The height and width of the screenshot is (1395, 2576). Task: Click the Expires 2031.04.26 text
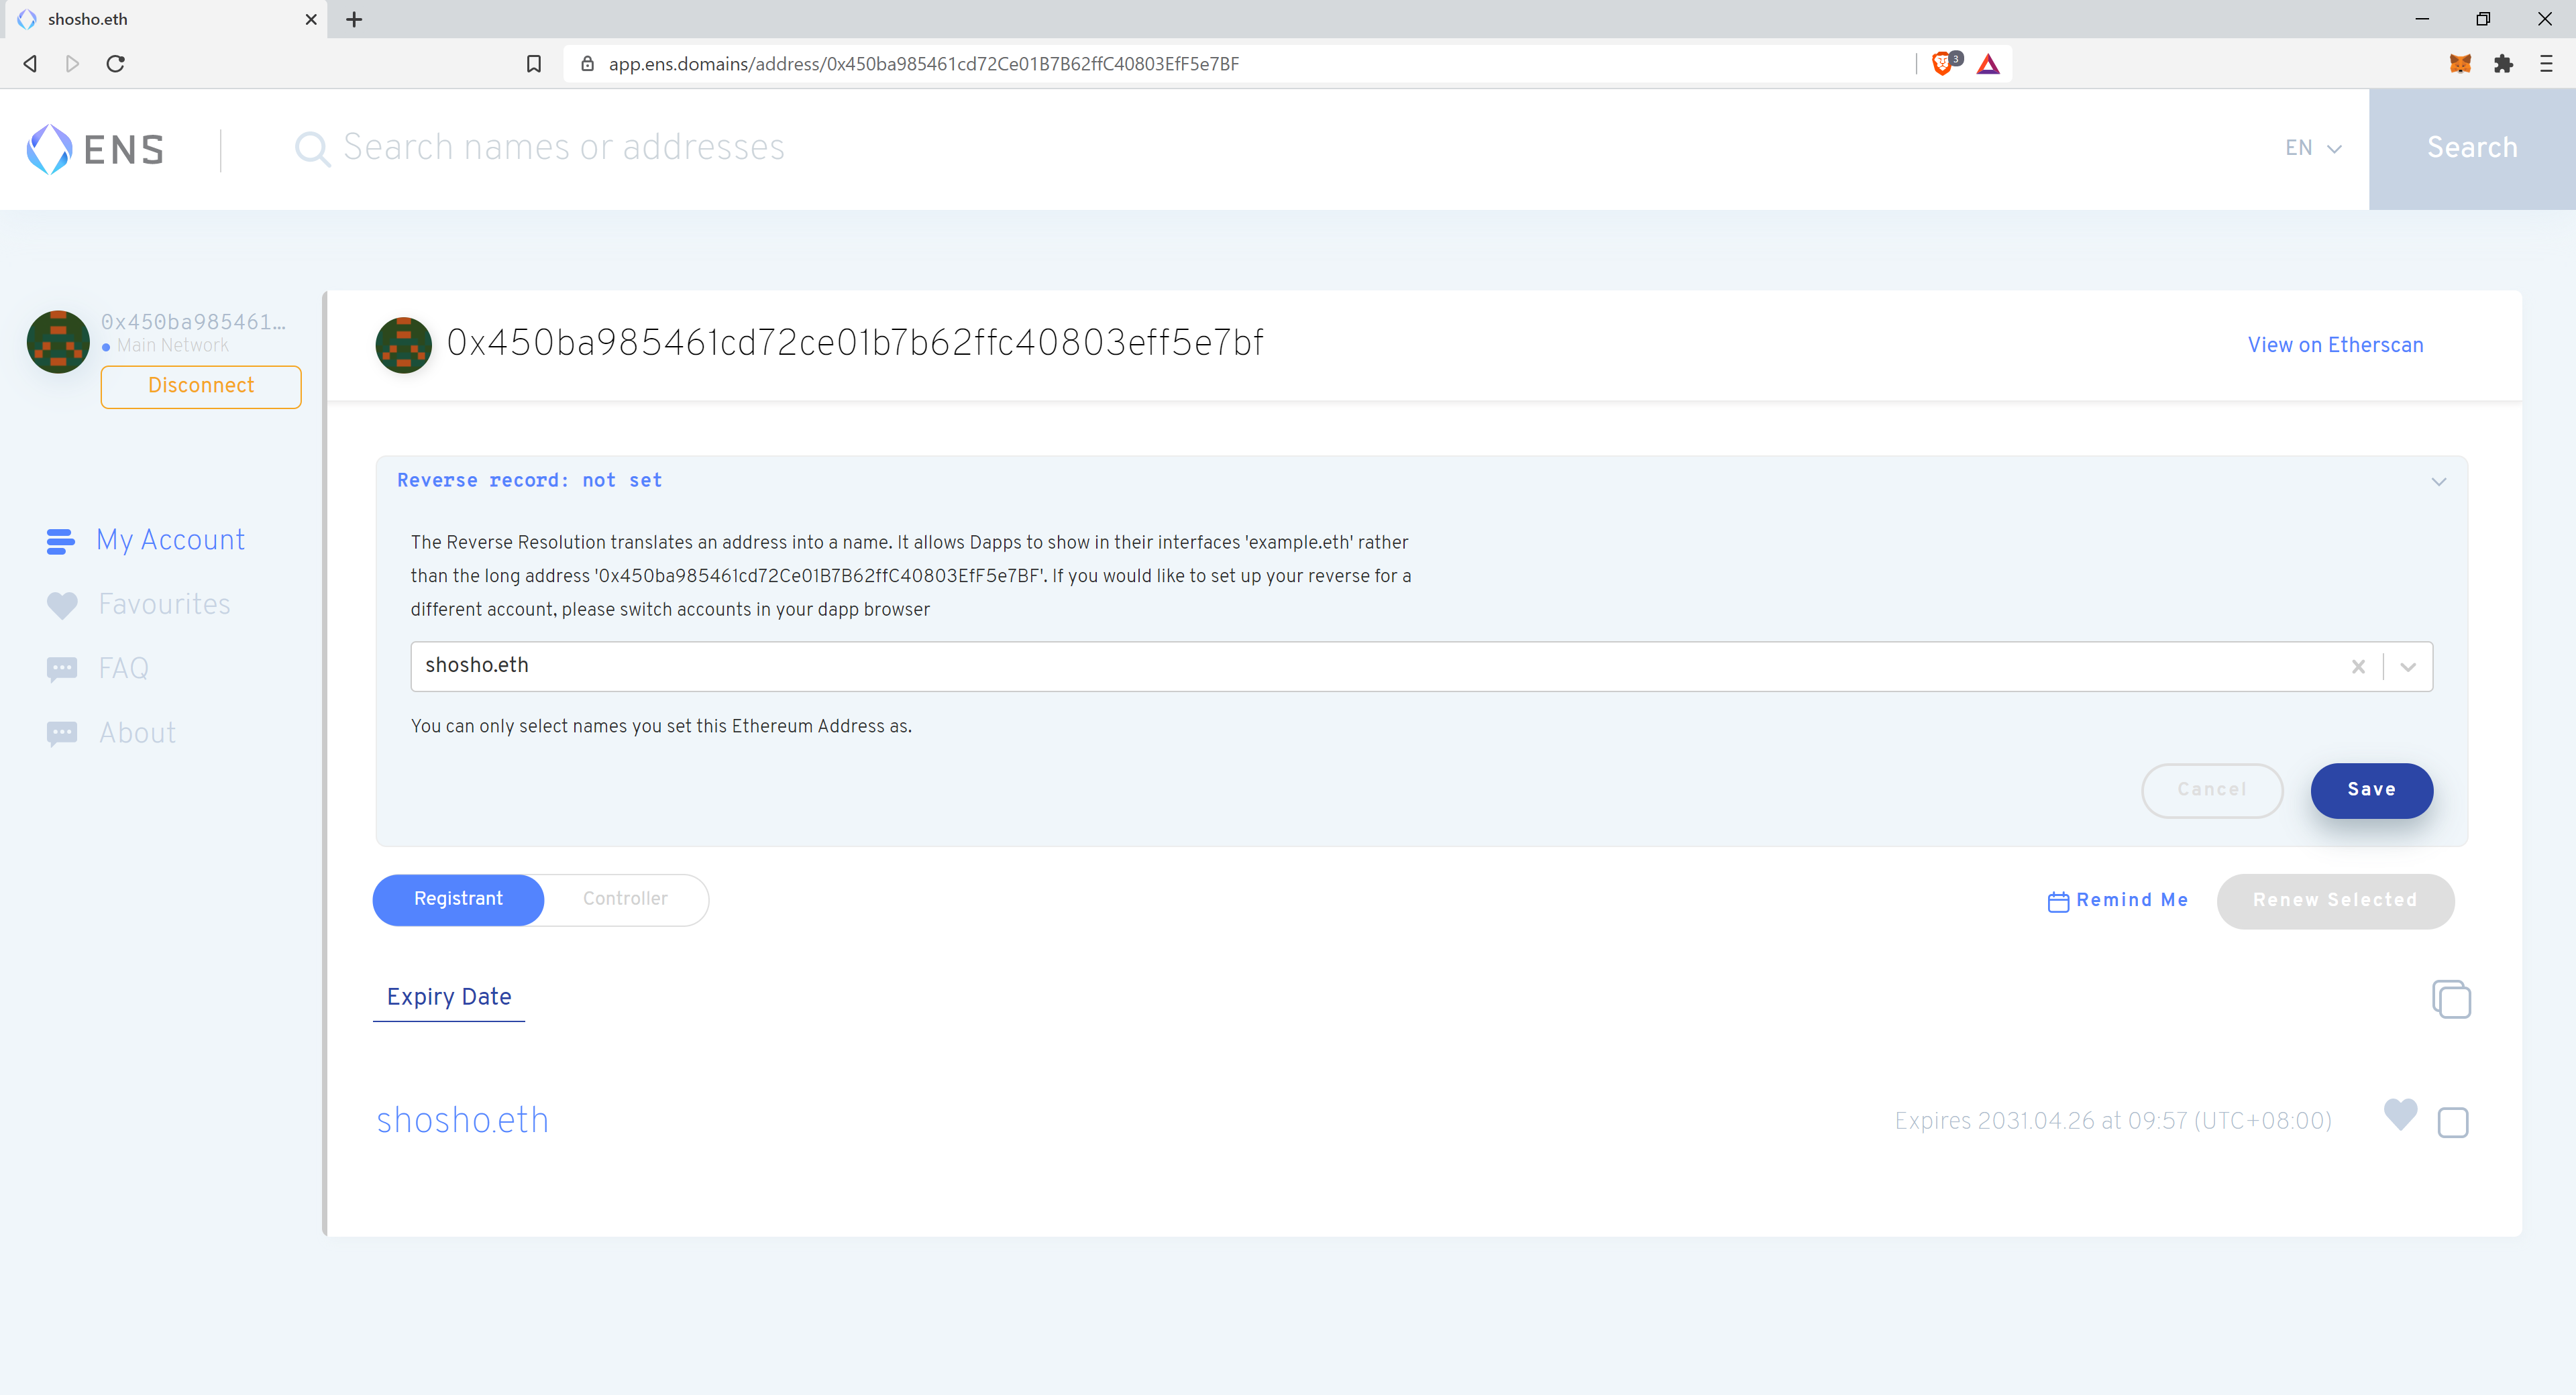click(2112, 1121)
